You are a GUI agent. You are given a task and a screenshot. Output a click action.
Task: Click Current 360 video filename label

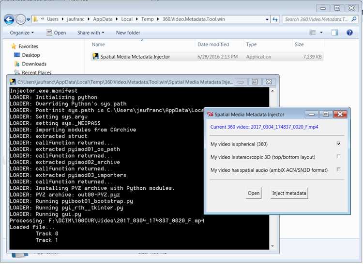coord(264,127)
